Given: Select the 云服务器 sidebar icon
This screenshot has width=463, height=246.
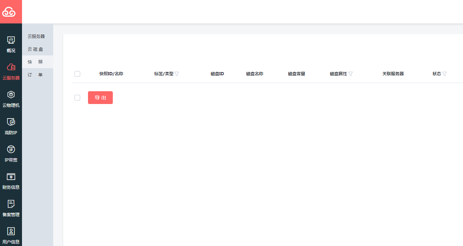Looking at the screenshot, I should click(11, 67).
